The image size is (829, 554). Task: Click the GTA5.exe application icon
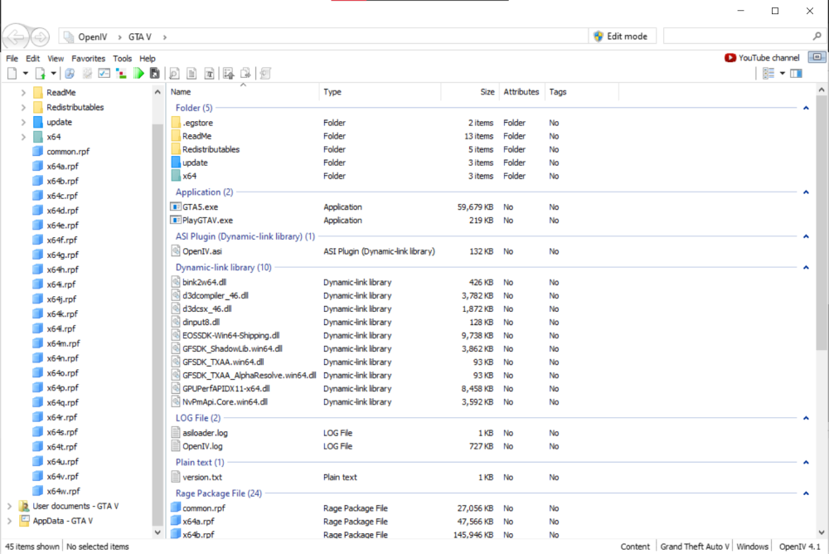click(x=176, y=207)
